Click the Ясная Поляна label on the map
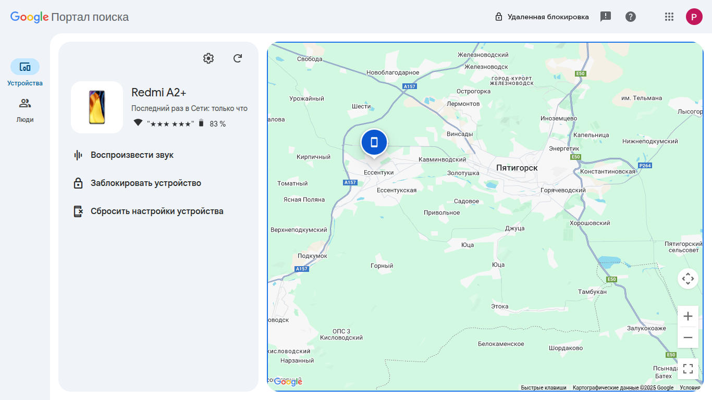The image size is (712, 400). 304,199
